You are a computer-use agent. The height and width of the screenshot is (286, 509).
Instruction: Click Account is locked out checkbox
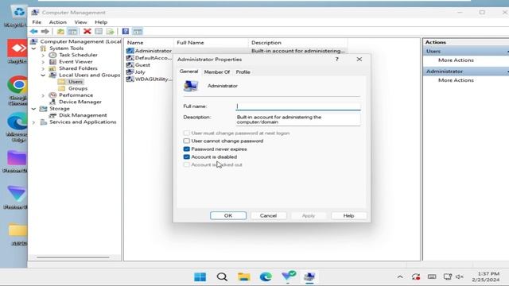tap(186, 164)
